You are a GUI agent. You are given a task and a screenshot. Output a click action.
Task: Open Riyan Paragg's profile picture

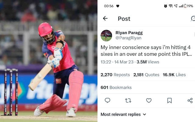point(106,35)
